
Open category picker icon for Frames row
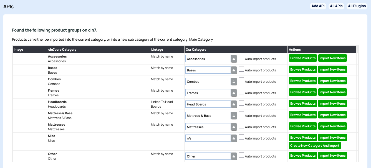click(x=234, y=93)
